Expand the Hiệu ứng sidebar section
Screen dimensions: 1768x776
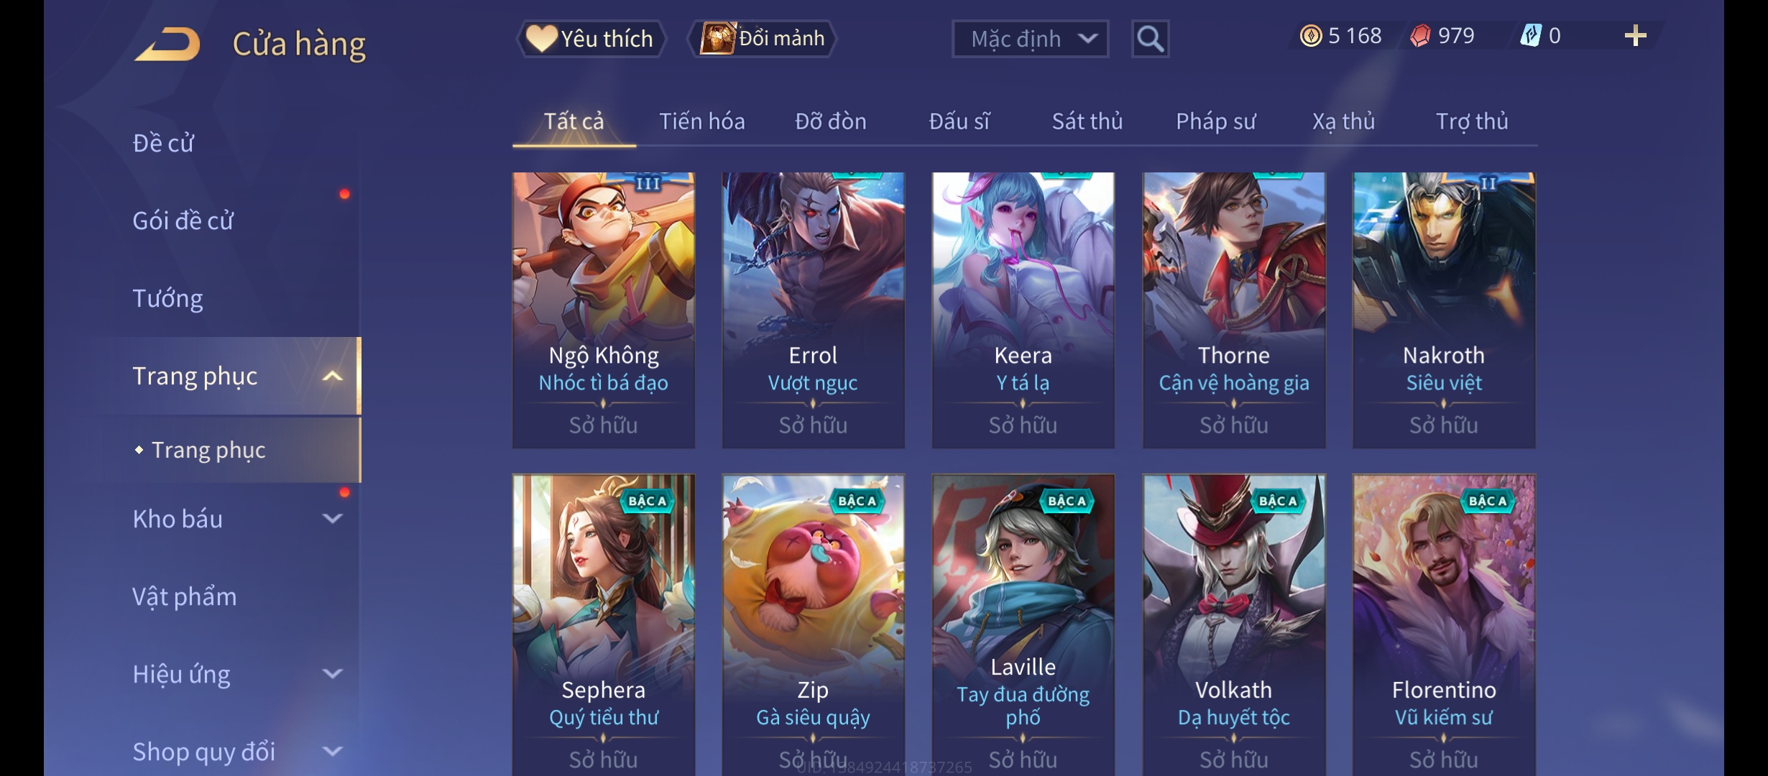click(x=332, y=673)
